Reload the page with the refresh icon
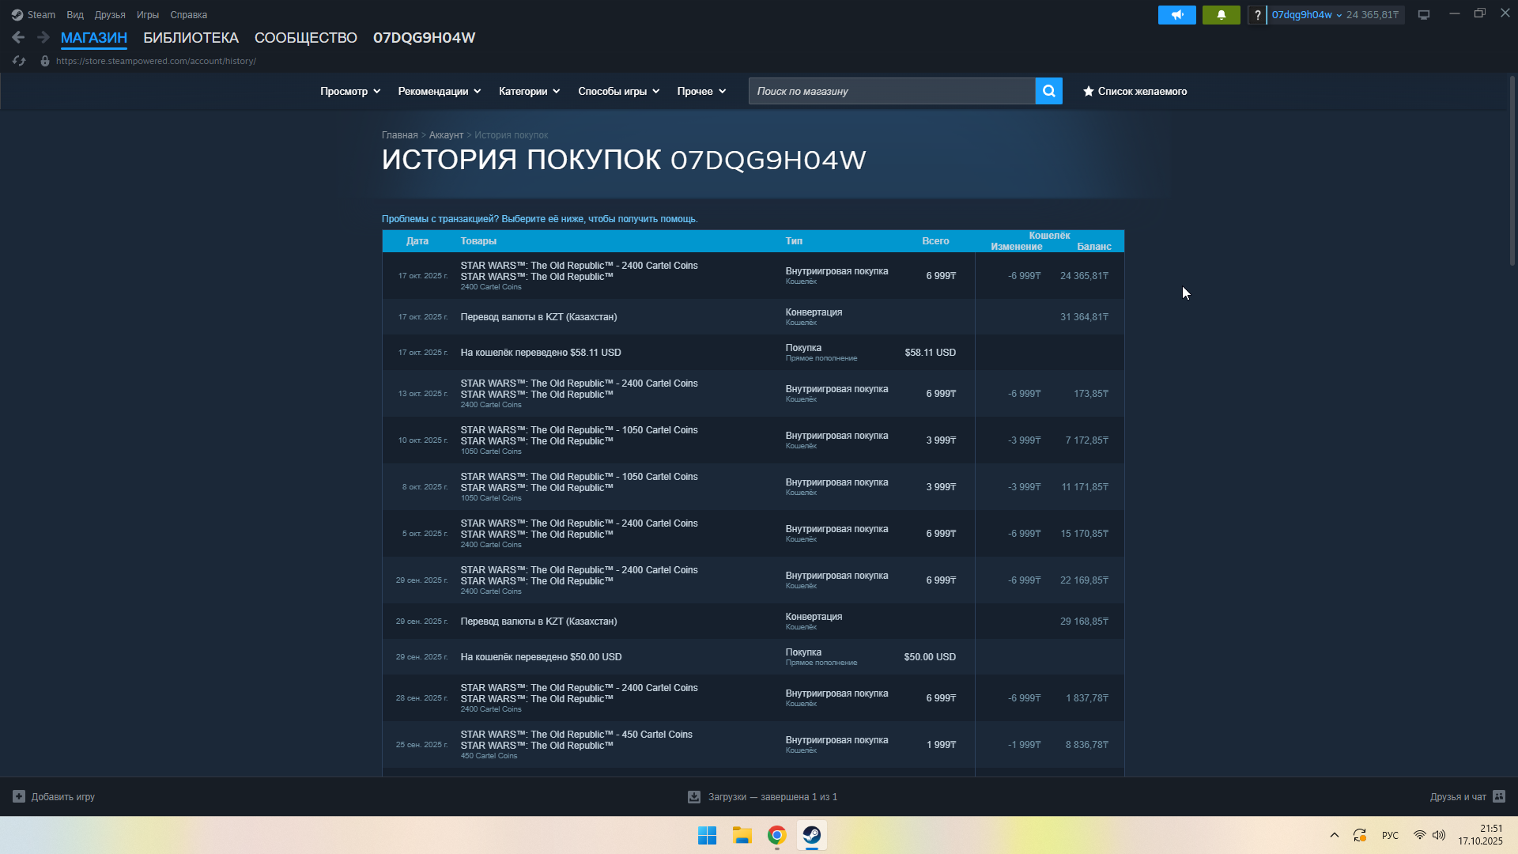The width and height of the screenshot is (1518, 854). (x=19, y=61)
